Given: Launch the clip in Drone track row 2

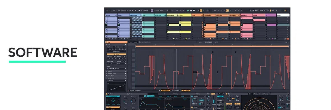Looking at the screenshot, I should (x=254, y=20).
